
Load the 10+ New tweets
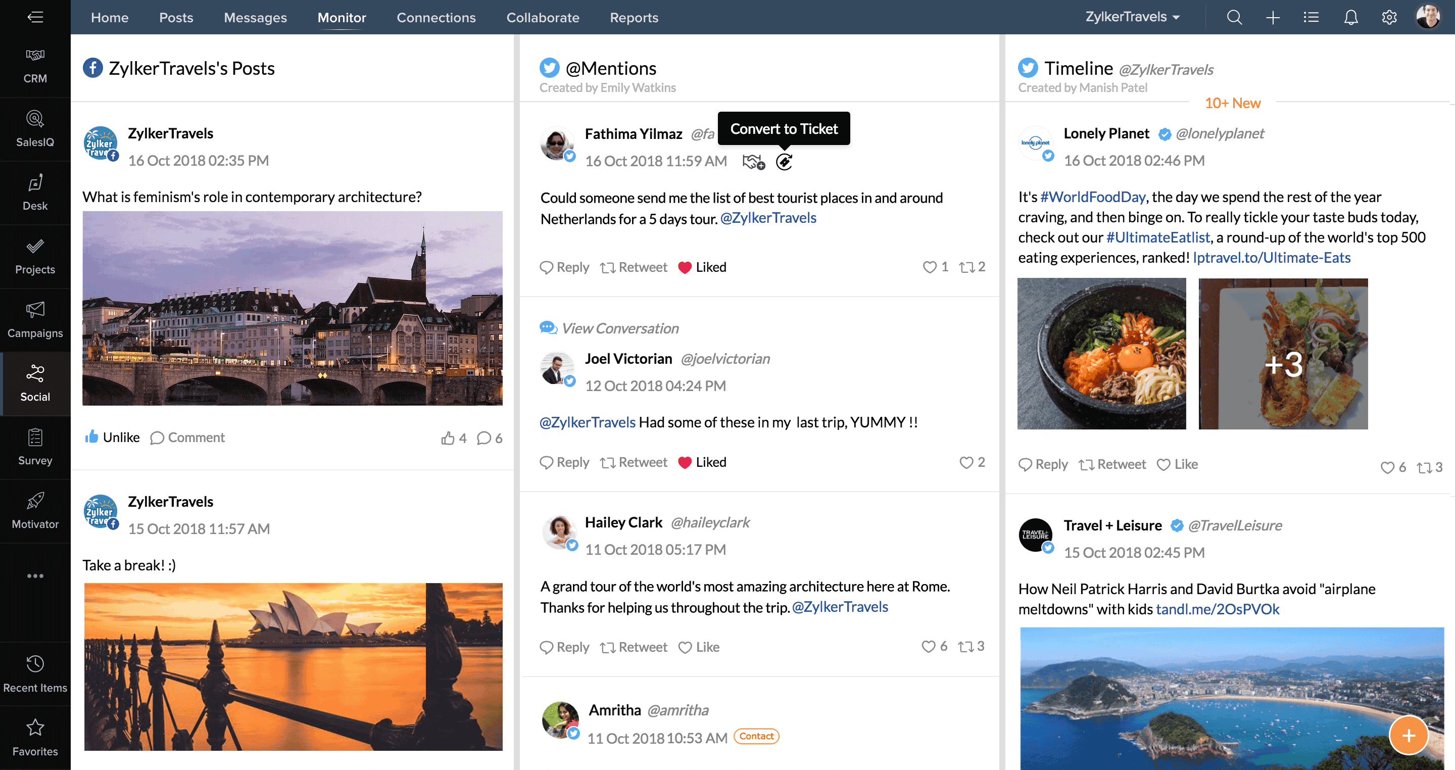[x=1233, y=103]
